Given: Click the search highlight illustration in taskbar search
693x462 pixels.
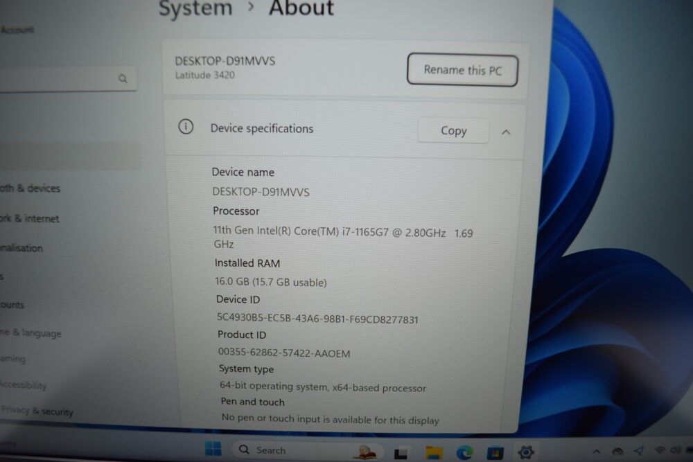Looking at the screenshot, I should [365, 452].
